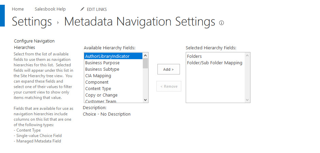Click the Available Fields list's scroll down arrow
This screenshot has width=320, height=153.
[x=145, y=100]
